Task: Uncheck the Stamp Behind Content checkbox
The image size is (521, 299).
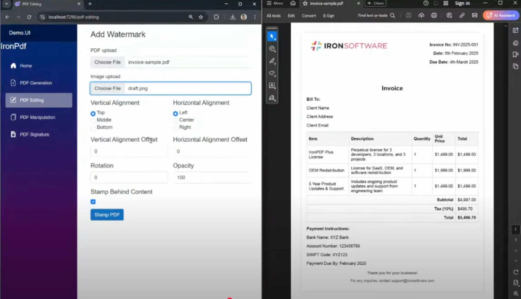Action: [x=93, y=202]
